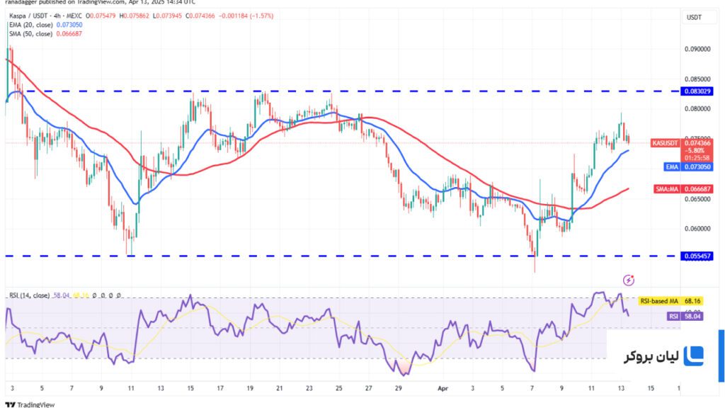725x408 pixels.
Task: Click the 0.080000 price axis label
Action: [697, 109]
